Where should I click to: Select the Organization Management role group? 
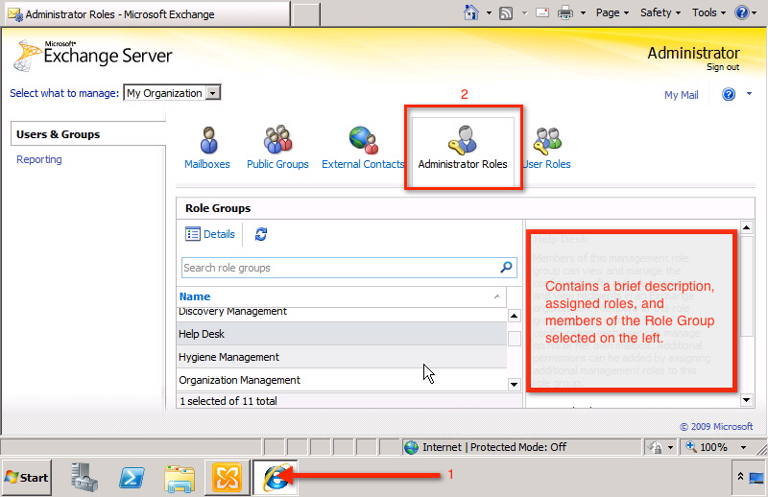[x=342, y=380]
